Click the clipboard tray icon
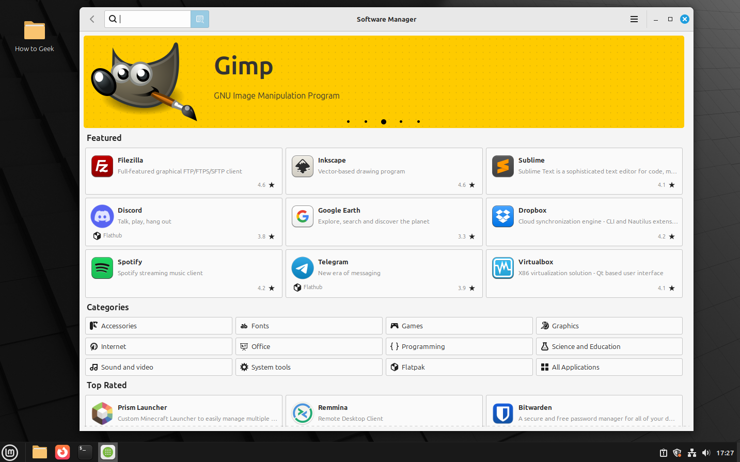The width and height of the screenshot is (740, 462). [664, 453]
